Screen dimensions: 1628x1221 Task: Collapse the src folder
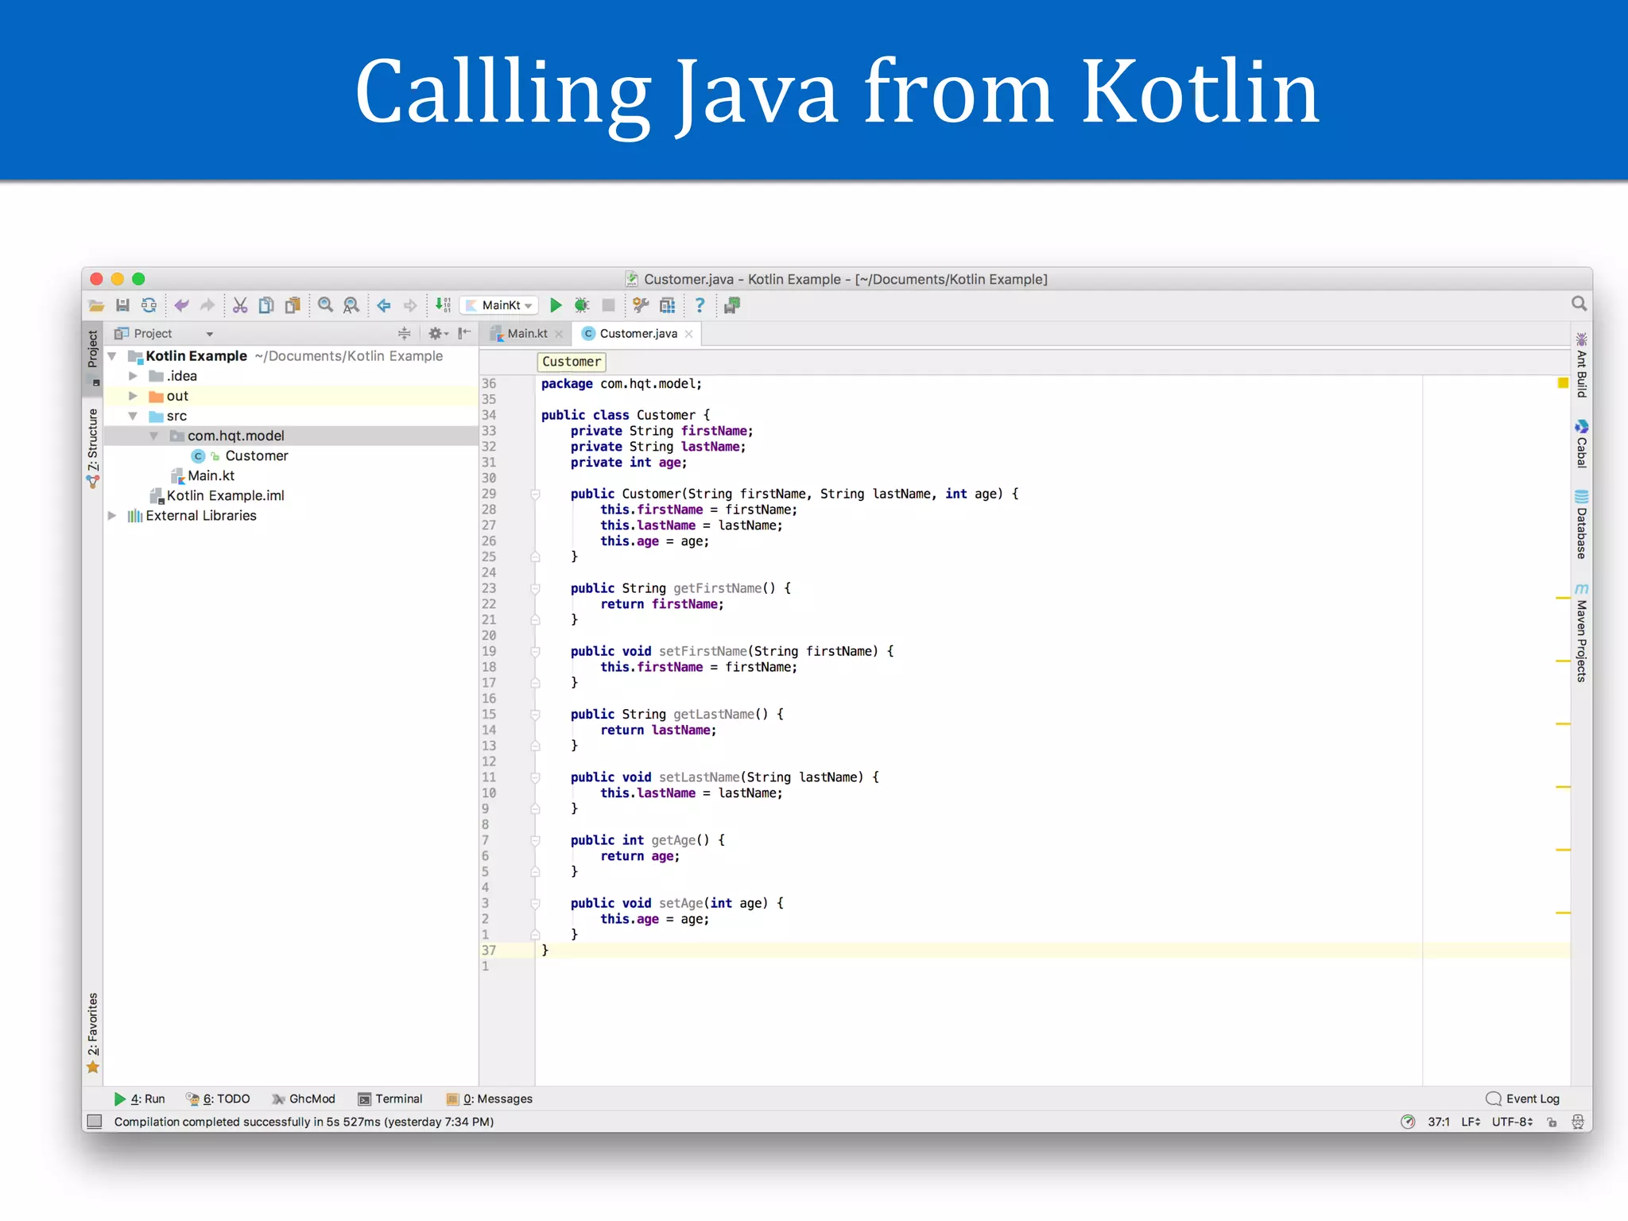134,416
